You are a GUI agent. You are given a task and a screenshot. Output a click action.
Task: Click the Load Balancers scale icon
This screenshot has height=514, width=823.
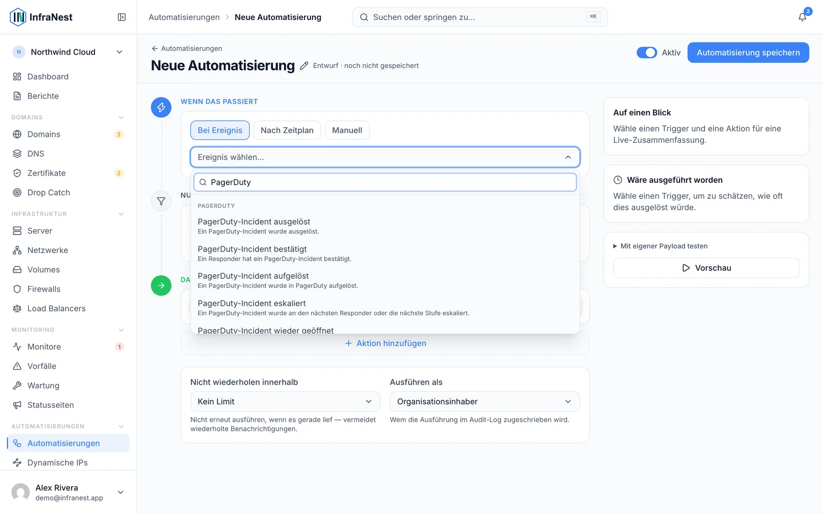[x=17, y=308]
